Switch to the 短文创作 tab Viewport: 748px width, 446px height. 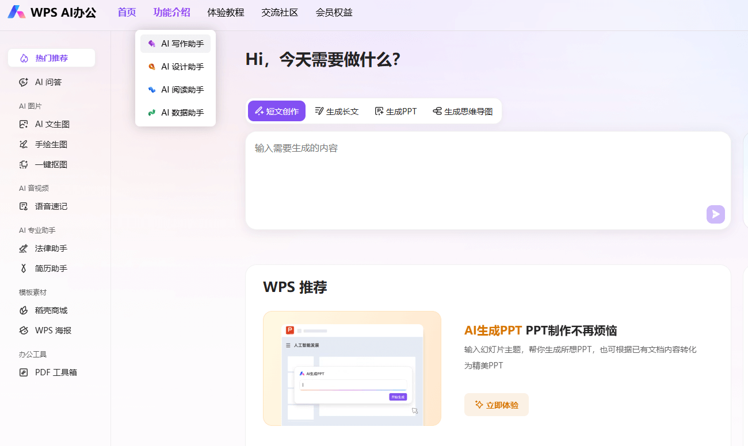[x=277, y=111]
